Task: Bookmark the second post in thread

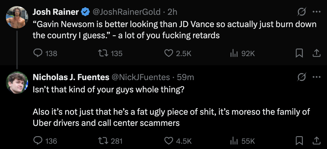Action: 299,141
